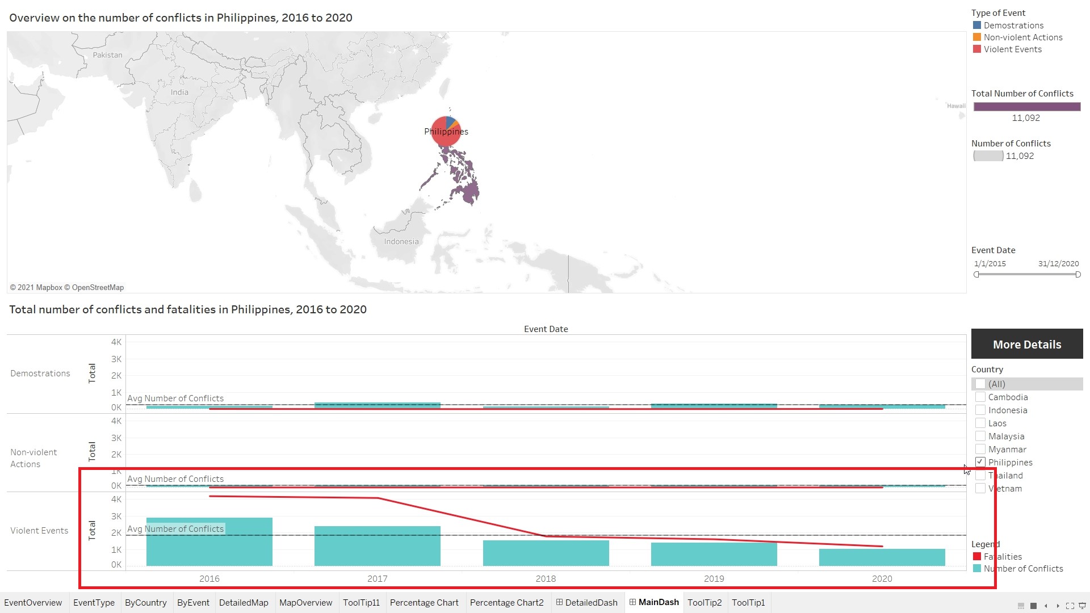Go to previous sheet arrow
This screenshot has height=613, width=1090.
coord(1046,606)
